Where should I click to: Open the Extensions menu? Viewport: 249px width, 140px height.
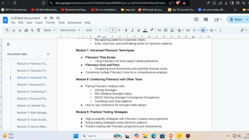75,23
